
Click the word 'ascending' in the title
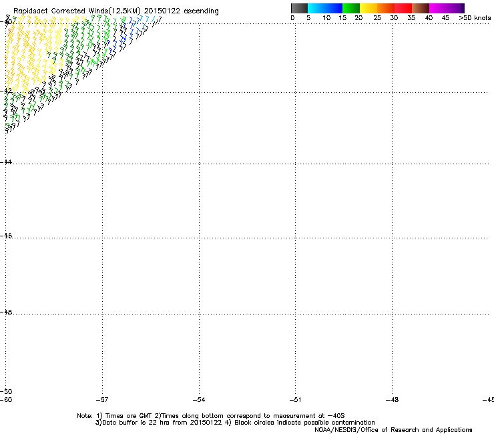pyautogui.click(x=201, y=11)
